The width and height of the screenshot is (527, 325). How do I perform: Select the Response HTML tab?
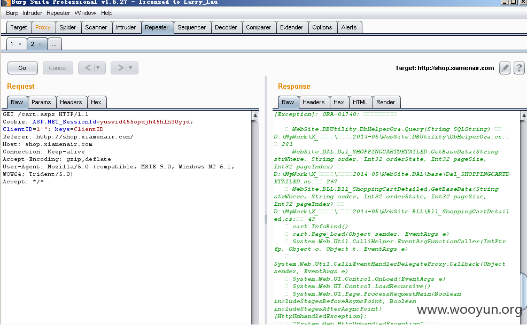click(x=360, y=102)
